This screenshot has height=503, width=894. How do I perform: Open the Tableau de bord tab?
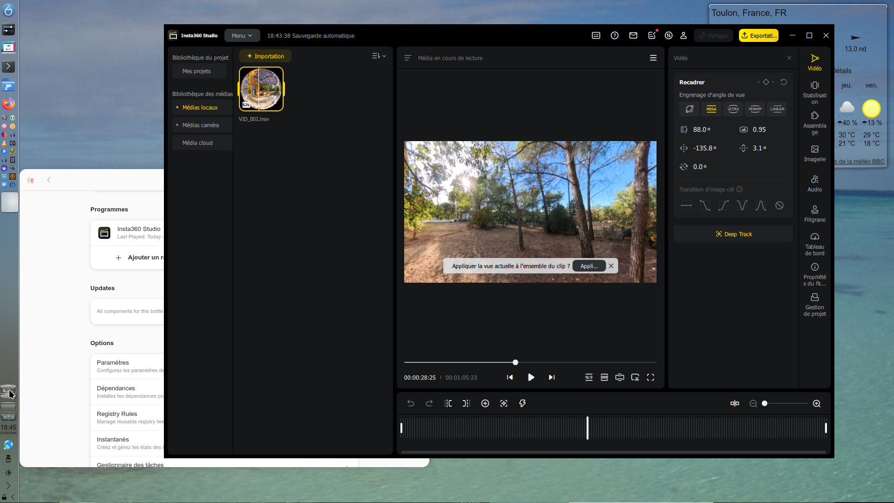(815, 244)
